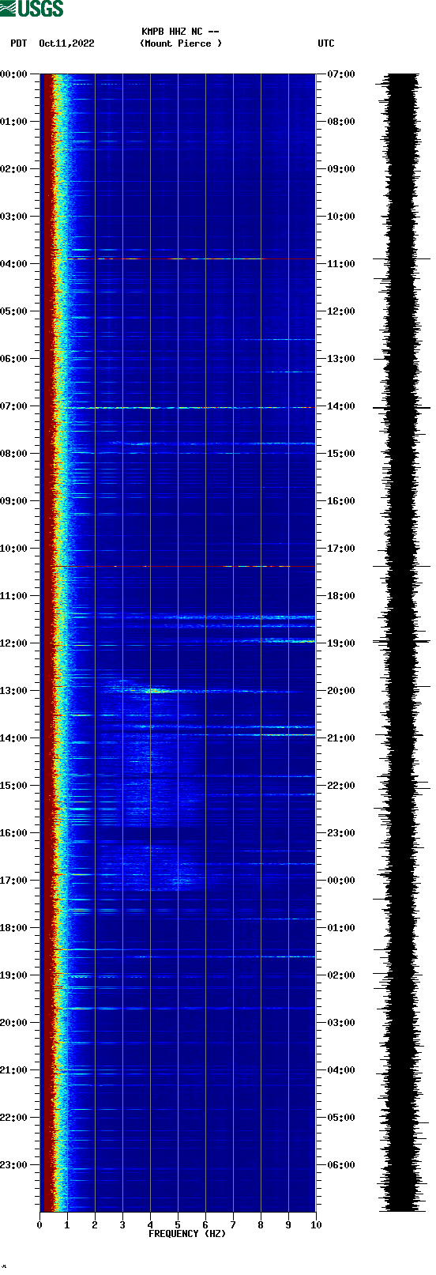Click the 21:00 UTC label on right axis

coord(341,738)
